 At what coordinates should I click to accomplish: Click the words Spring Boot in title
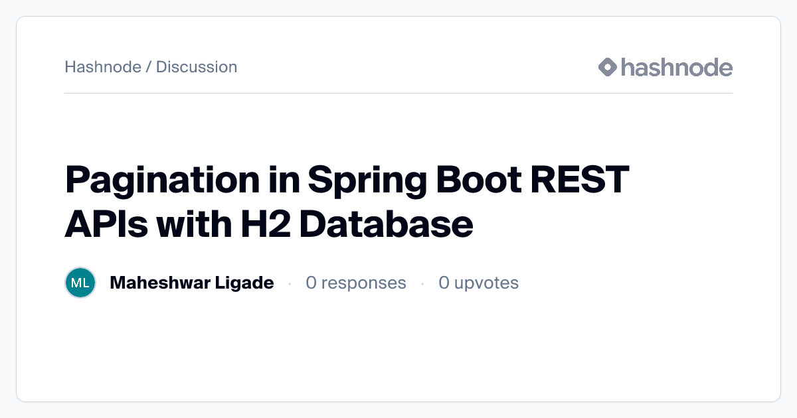[417, 179]
